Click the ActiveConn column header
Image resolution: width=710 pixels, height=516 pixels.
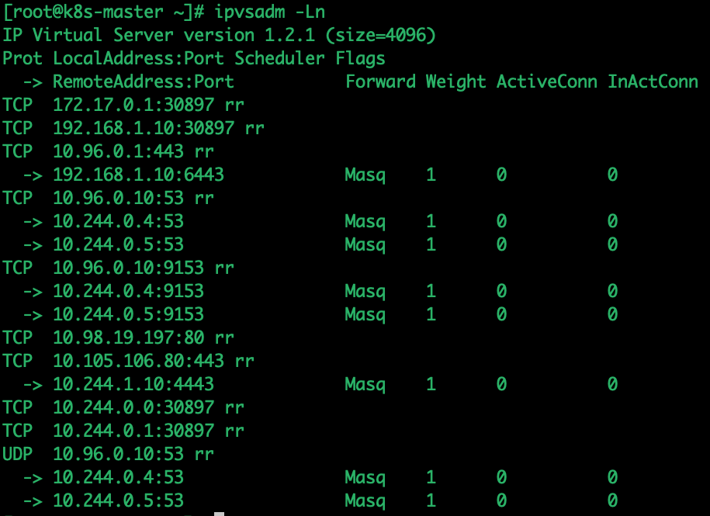pos(546,82)
